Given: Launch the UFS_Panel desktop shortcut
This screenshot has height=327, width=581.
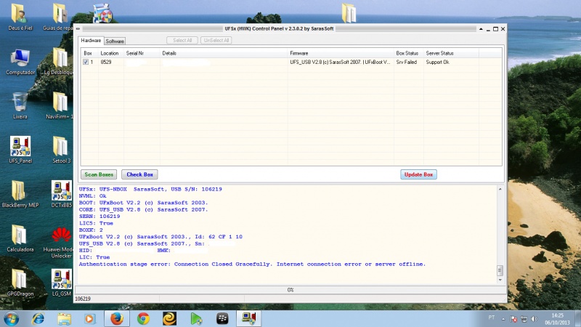Looking at the screenshot, I should [20, 150].
